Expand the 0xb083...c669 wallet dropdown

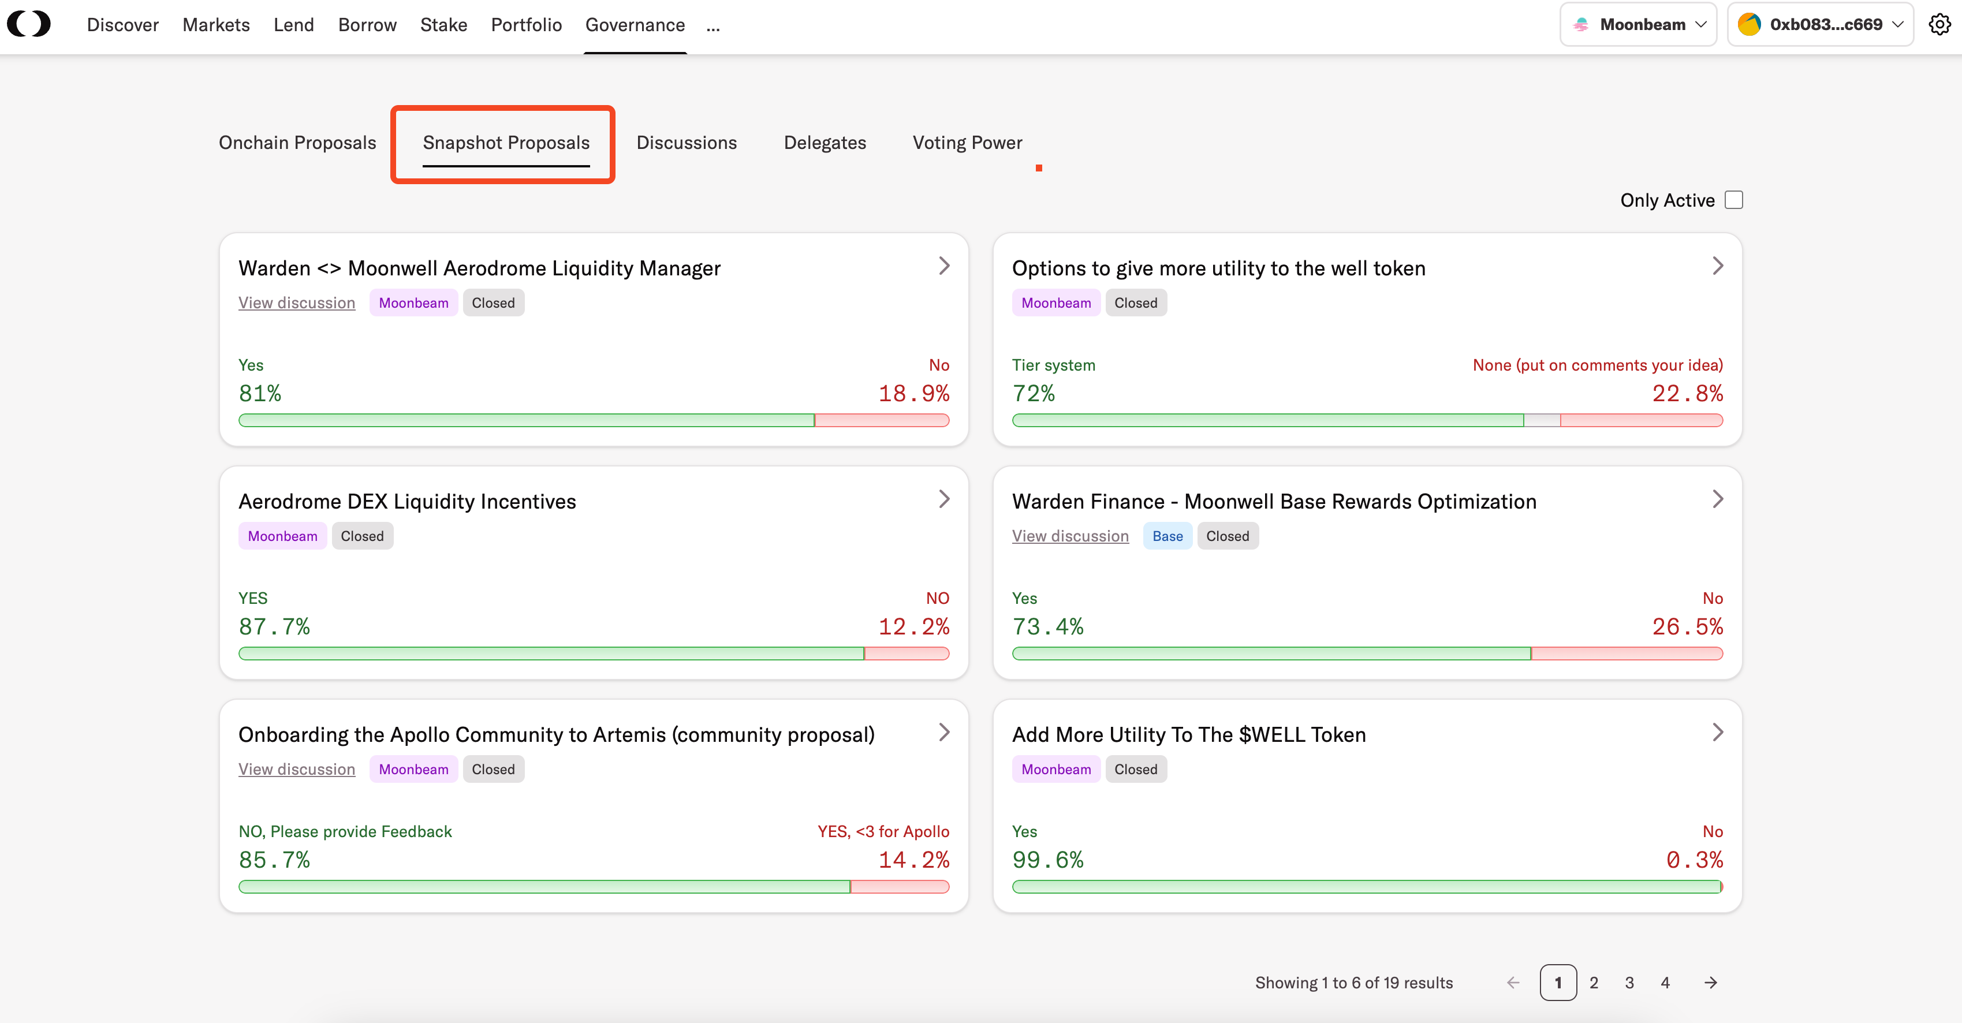click(1826, 24)
